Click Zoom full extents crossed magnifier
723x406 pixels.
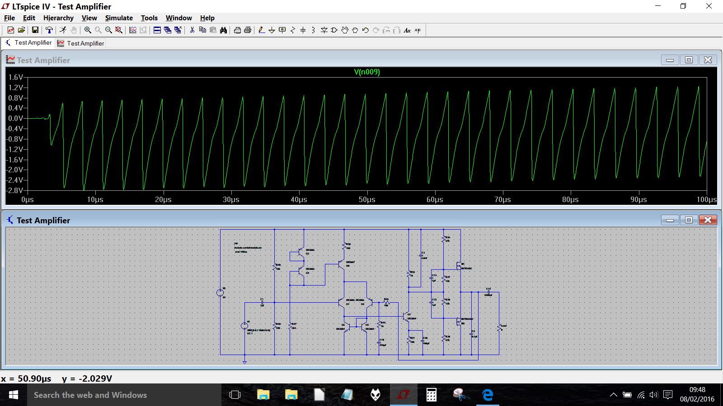(119, 30)
